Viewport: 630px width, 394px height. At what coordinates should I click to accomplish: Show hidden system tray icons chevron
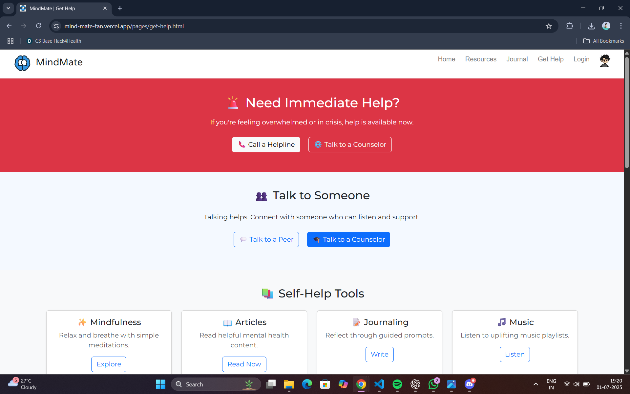coord(535,384)
